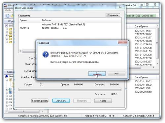Click left arrow of message log scrollbar

[x=20, y=51]
